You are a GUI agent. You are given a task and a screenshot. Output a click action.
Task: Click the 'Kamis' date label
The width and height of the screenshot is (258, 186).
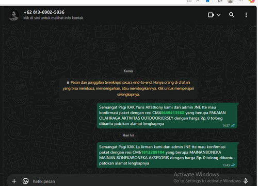128,71
